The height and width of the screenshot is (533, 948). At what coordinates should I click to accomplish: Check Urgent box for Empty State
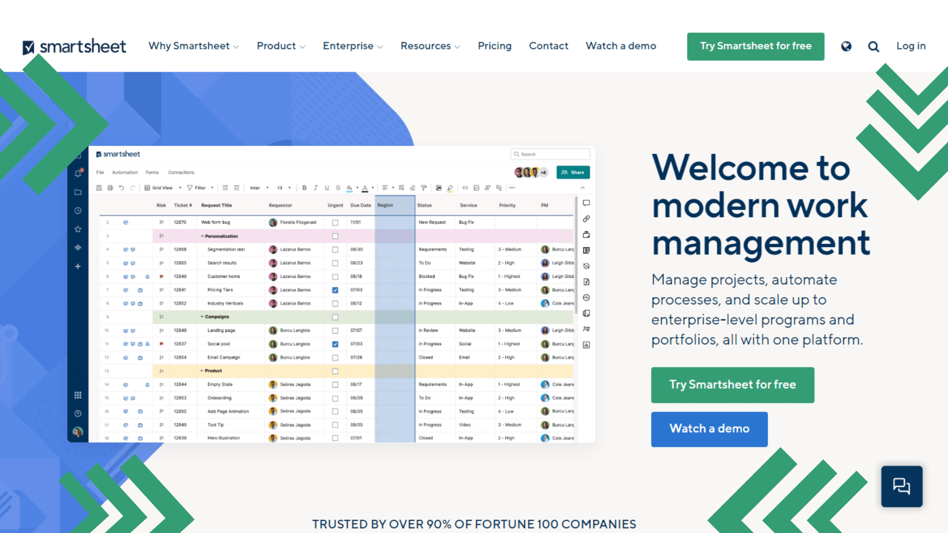335,384
